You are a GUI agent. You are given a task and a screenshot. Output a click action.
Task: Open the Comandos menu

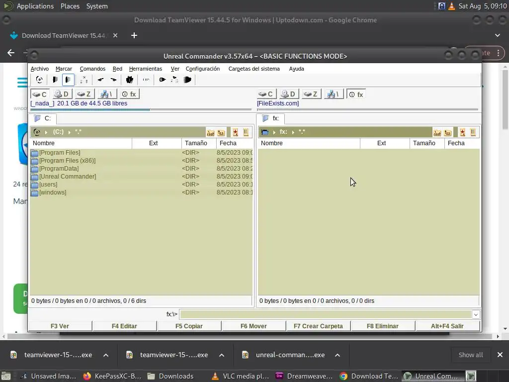[92, 69]
